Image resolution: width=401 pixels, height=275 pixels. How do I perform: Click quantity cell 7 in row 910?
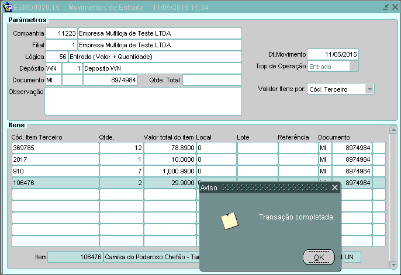[x=122, y=171]
